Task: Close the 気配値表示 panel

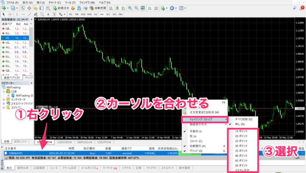Action: [x=31, y=19]
